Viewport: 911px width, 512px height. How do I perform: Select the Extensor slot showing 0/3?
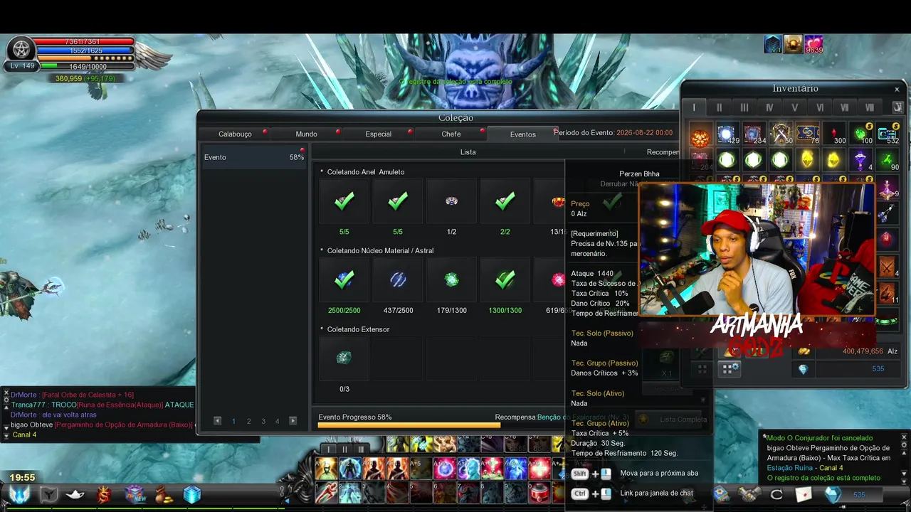[344, 358]
